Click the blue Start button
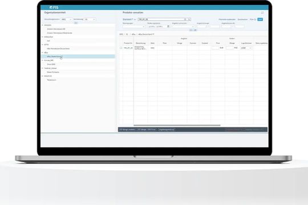Image resolution: width=308 pixels, height=205 pixels. 260,19
